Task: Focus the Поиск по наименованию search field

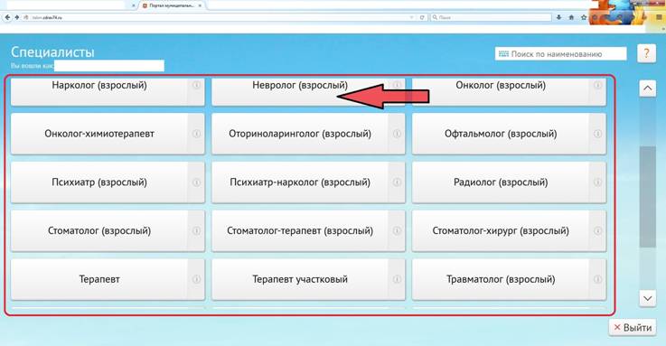Action: tap(560, 54)
